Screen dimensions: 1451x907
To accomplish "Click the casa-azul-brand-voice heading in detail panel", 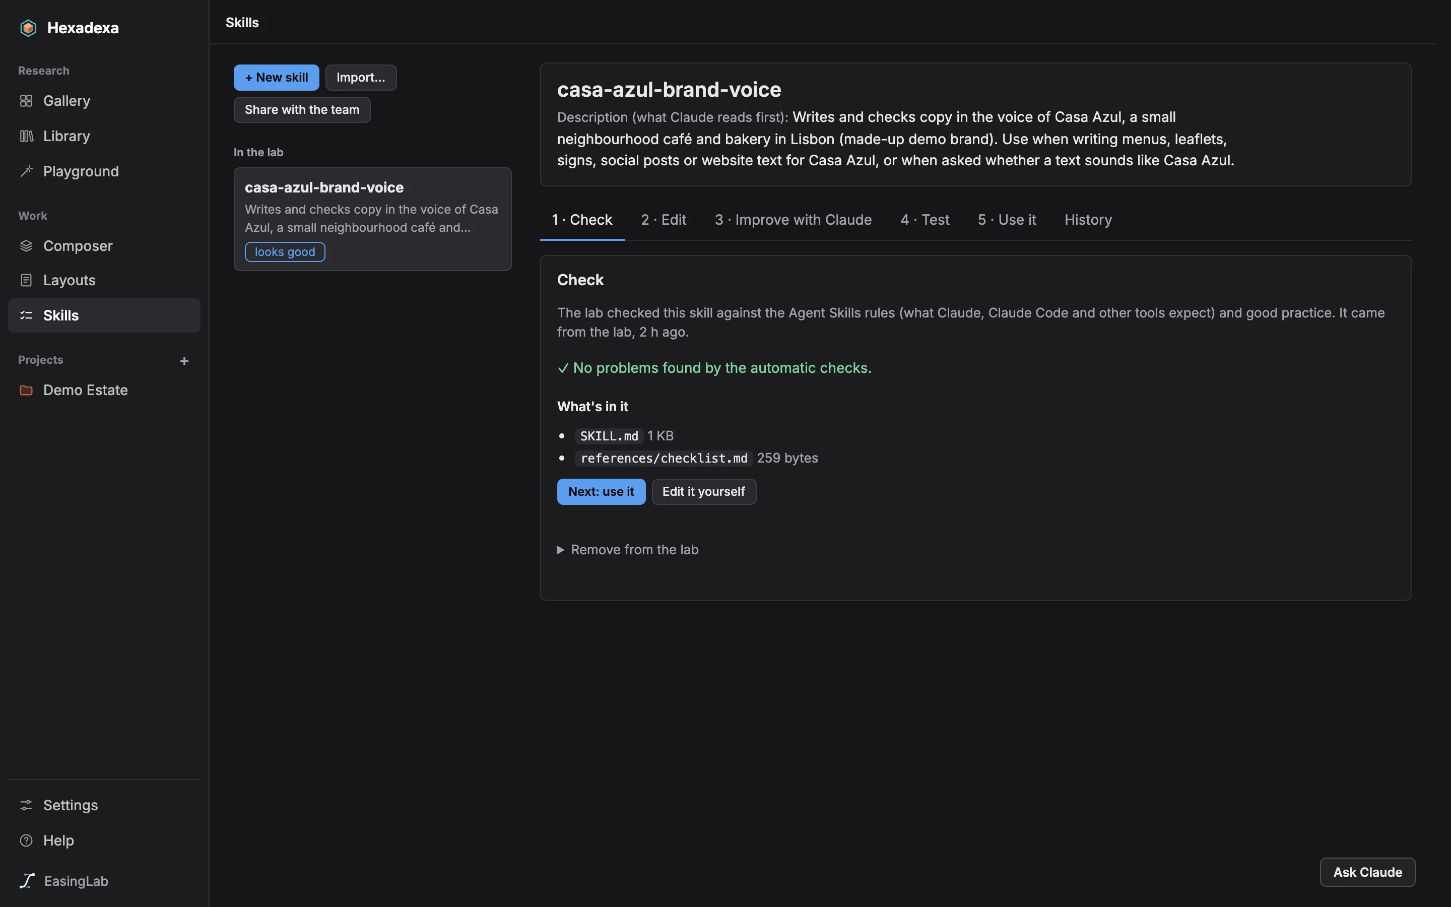I will tap(669, 89).
